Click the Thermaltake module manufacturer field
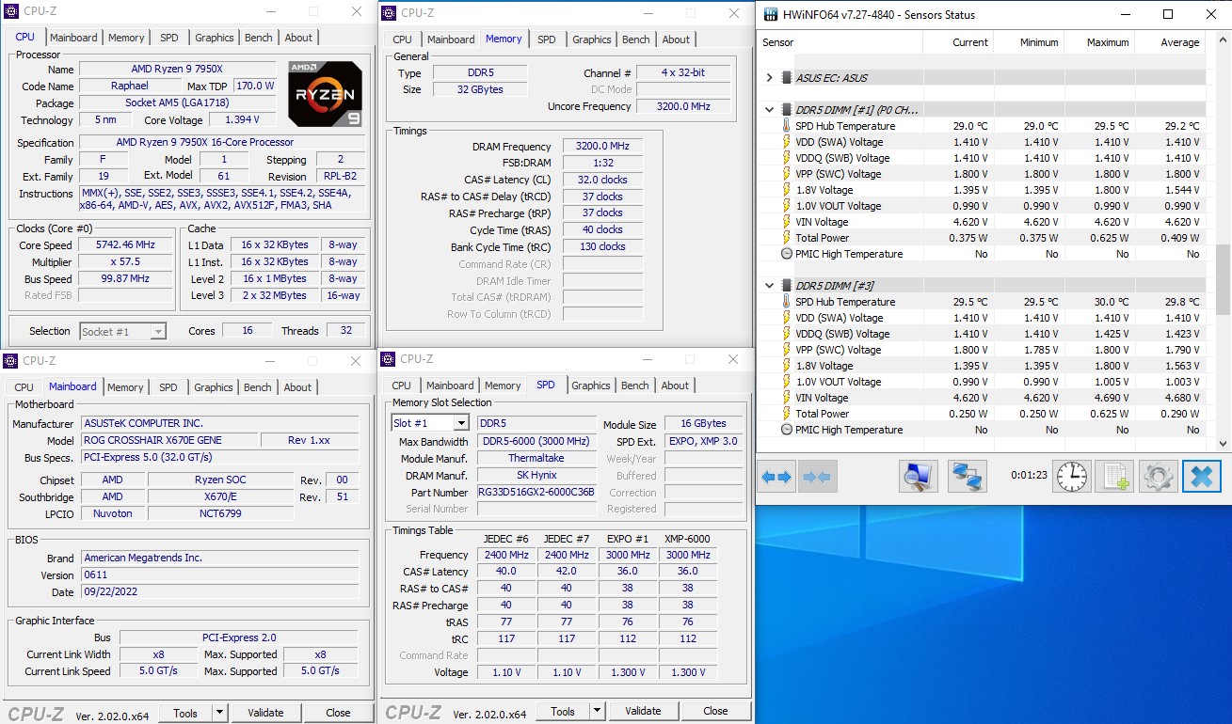 [536, 458]
